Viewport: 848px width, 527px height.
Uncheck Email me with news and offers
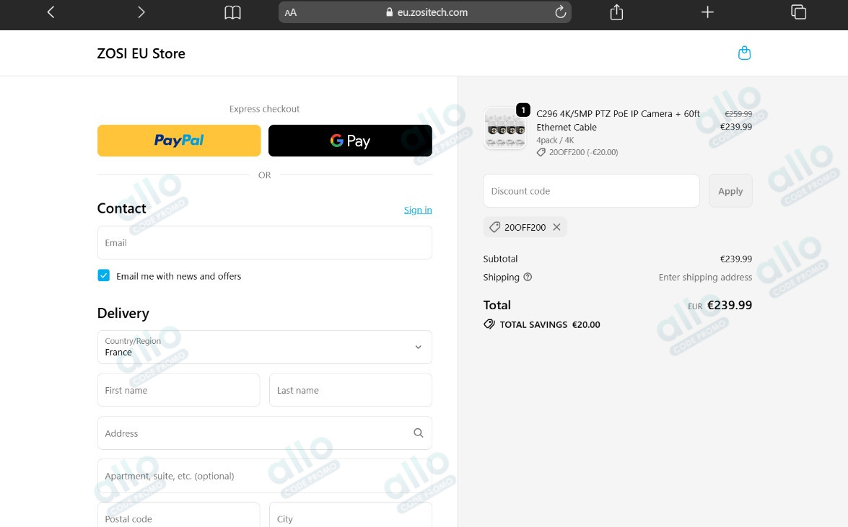click(x=104, y=276)
